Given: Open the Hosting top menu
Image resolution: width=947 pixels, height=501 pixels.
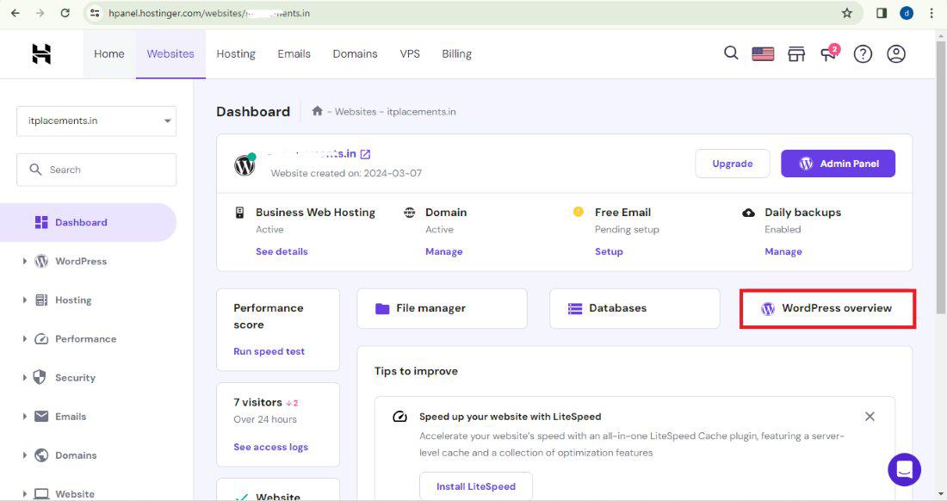Looking at the screenshot, I should [x=236, y=53].
